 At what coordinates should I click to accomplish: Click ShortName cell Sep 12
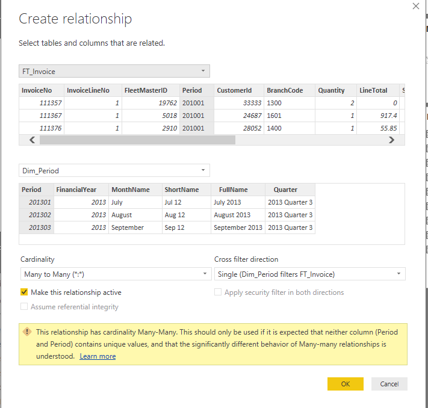pyautogui.click(x=187, y=227)
